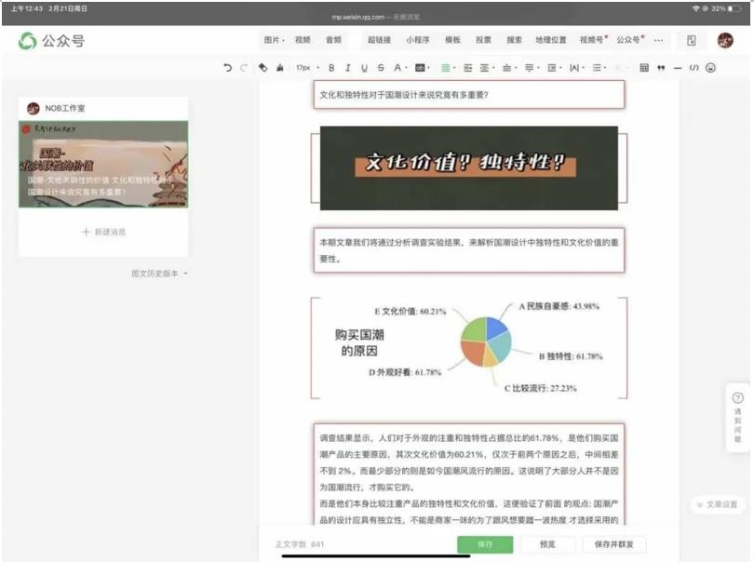The height and width of the screenshot is (562, 754).
Task: Toggle bold formatting
Action: pyautogui.click(x=331, y=68)
